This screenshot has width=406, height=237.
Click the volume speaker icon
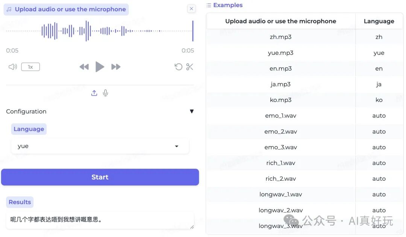[12, 67]
